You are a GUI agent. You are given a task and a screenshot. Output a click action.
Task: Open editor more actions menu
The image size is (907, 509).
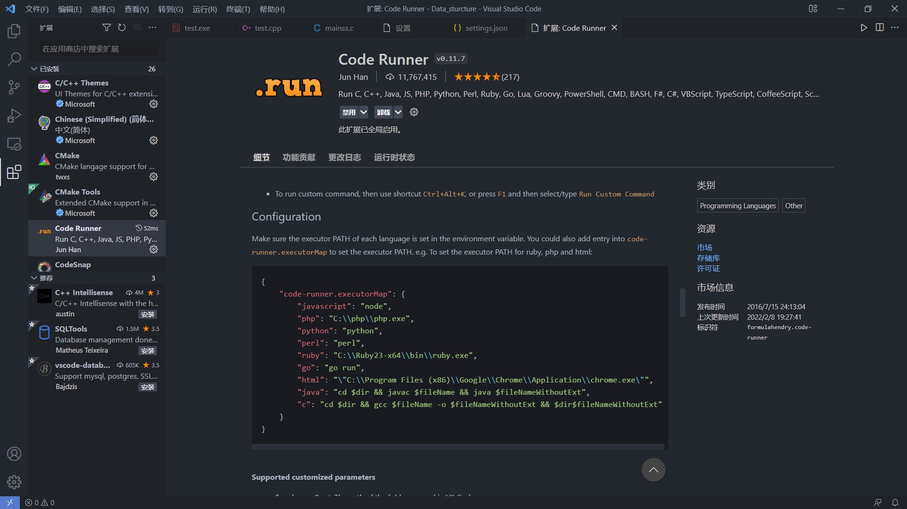point(895,28)
